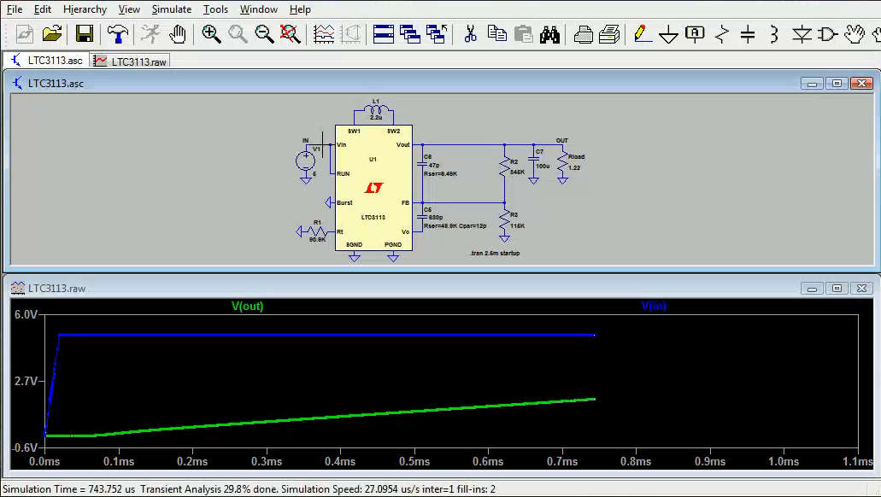Click the 0.5ms time axis label

(x=414, y=462)
